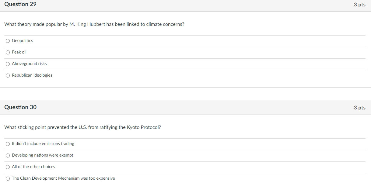Choose the "Developing nations were exempt" radio button

click(x=8, y=155)
